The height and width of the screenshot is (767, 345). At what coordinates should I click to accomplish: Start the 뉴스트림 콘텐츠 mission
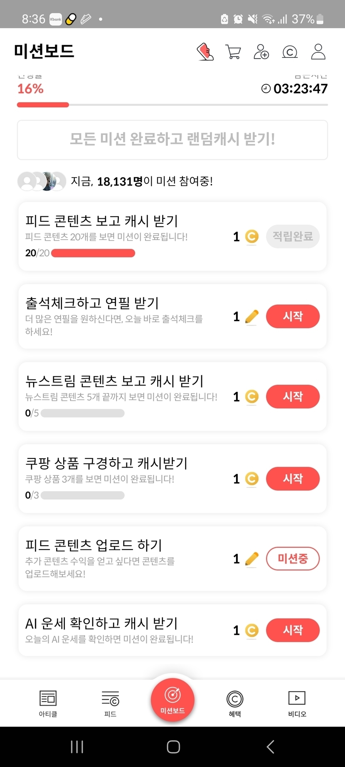[x=293, y=396]
